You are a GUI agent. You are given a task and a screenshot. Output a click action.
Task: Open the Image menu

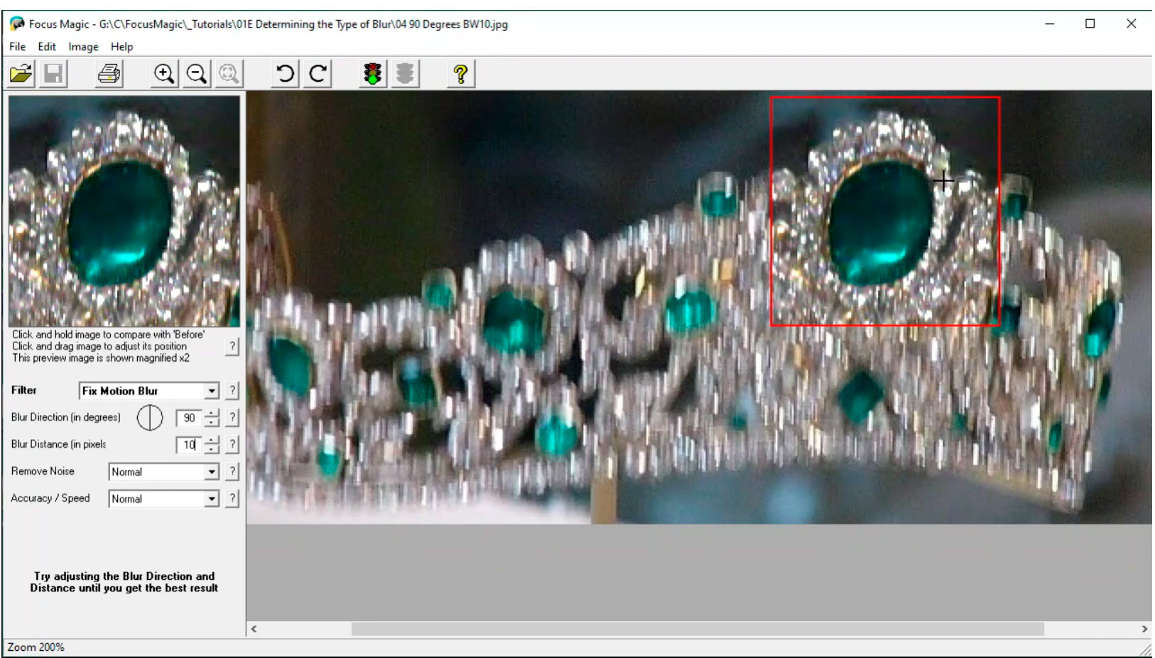tap(83, 46)
